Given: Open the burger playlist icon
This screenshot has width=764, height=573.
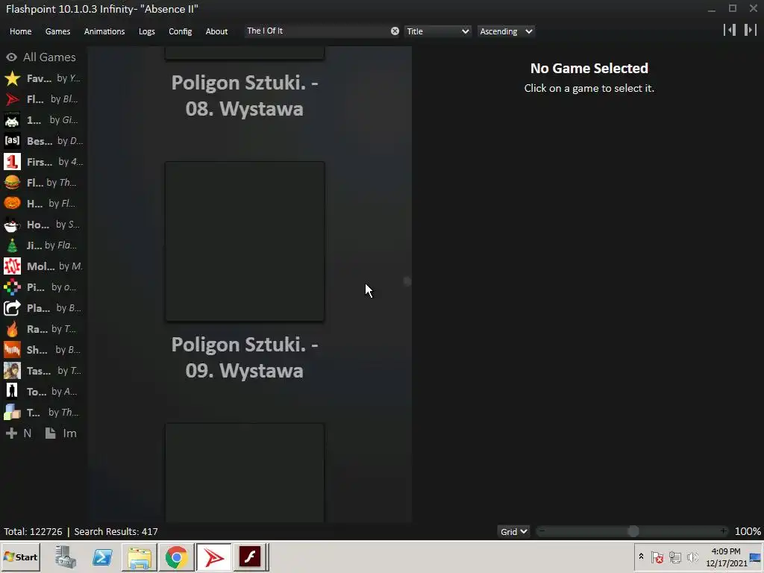Looking at the screenshot, I should pyautogui.click(x=12, y=183).
